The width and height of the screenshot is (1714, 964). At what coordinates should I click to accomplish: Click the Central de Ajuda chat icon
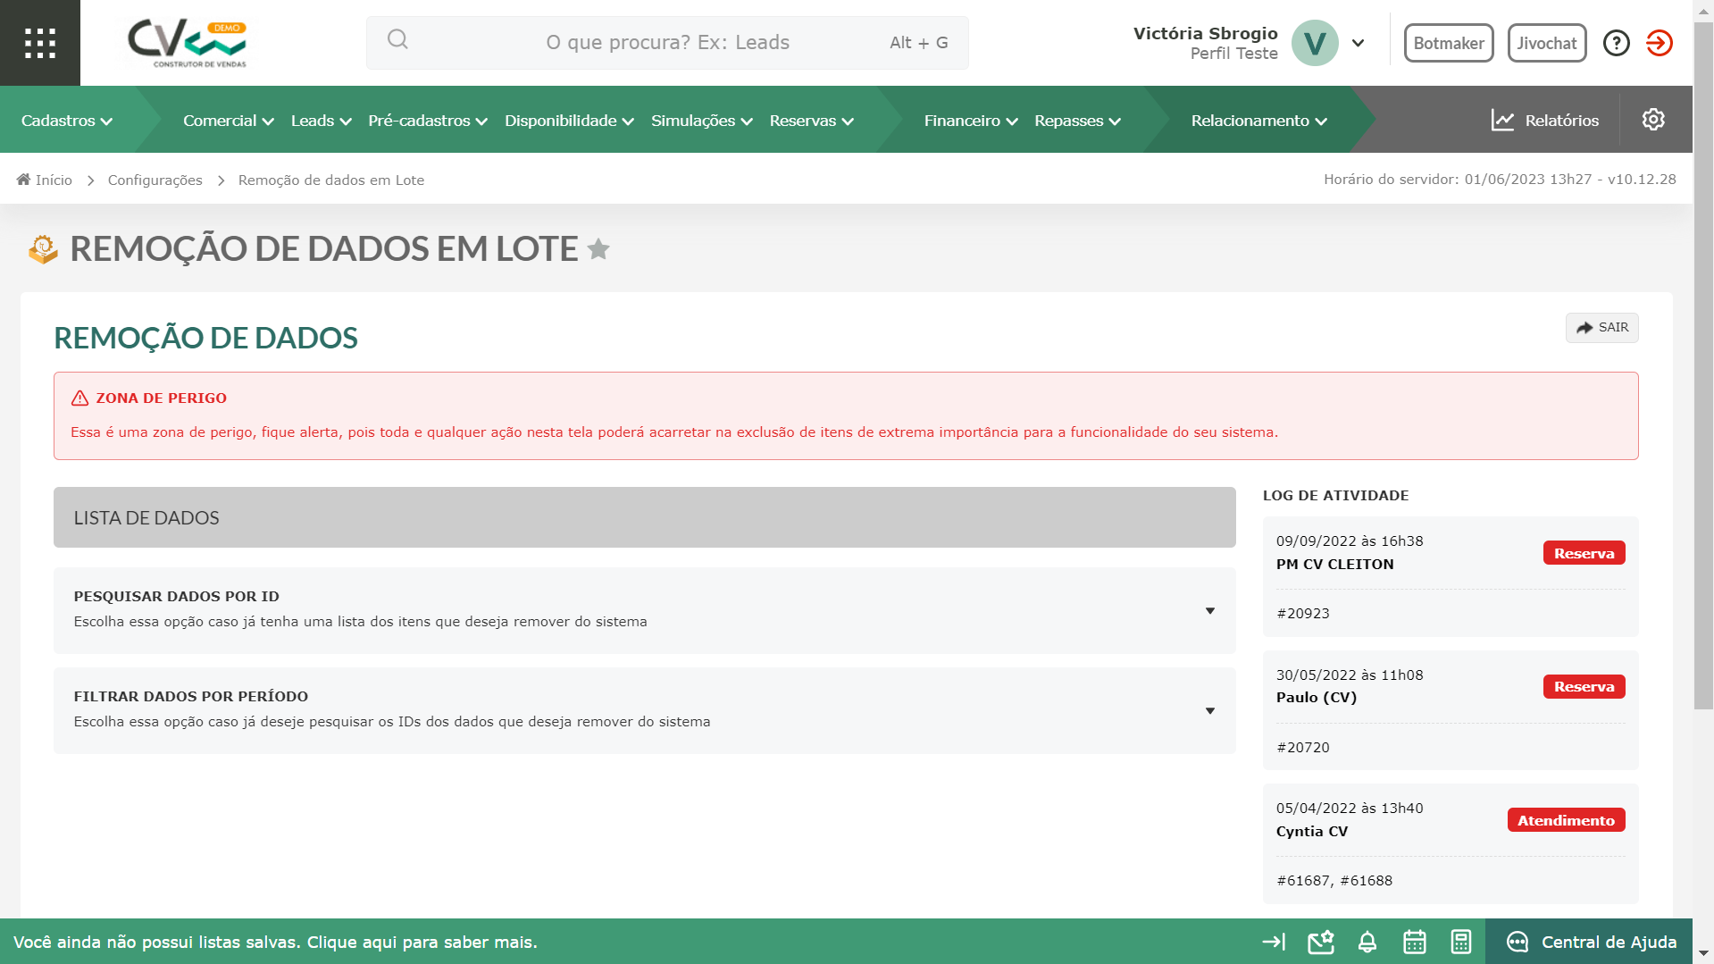(1518, 942)
